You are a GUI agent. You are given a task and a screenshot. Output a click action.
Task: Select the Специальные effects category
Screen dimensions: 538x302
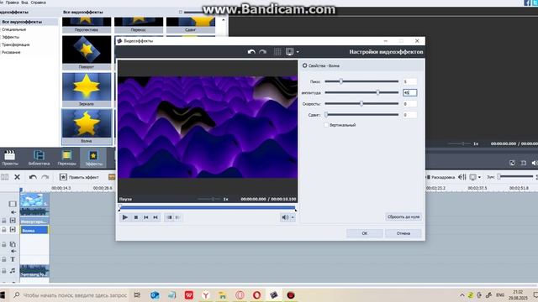pyautogui.click(x=14, y=29)
